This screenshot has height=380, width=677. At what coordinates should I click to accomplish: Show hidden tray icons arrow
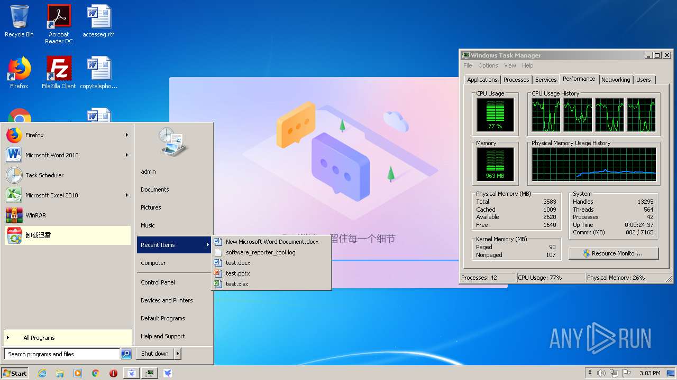590,373
